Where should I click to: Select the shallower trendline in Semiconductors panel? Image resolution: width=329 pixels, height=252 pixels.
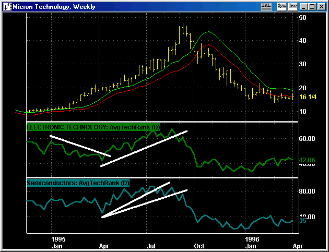tap(144, 204)
